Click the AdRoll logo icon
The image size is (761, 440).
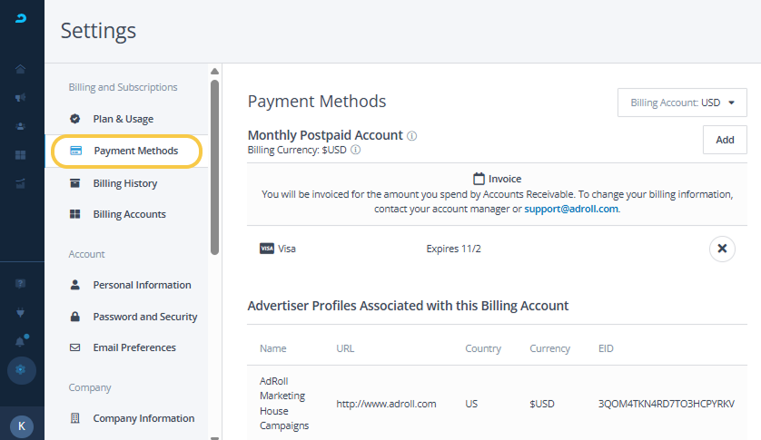click(x=21, y=20)
